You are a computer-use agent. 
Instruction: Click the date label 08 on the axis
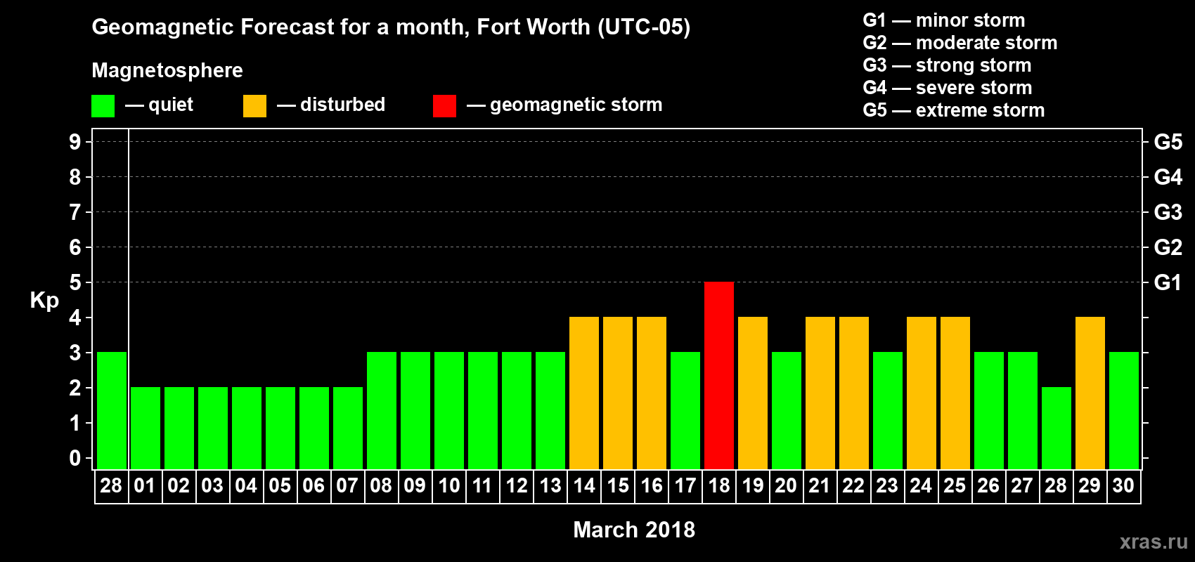coord(381,486)
